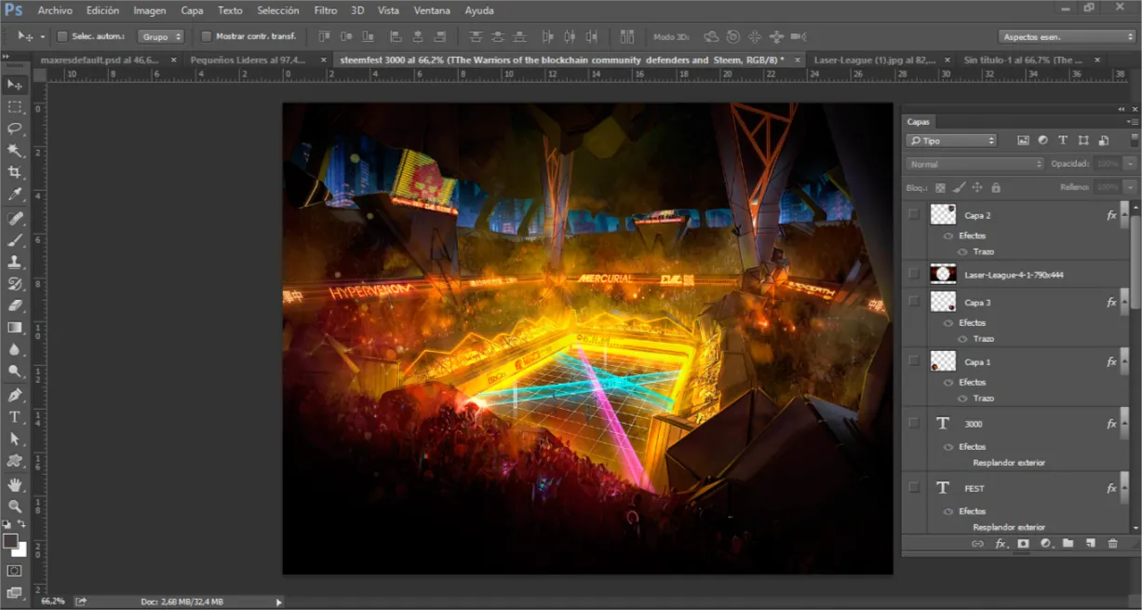1142x610 pixels.
Task: Select the Path Selection tool
Action: pyautogui.click(x=15, y=439)
